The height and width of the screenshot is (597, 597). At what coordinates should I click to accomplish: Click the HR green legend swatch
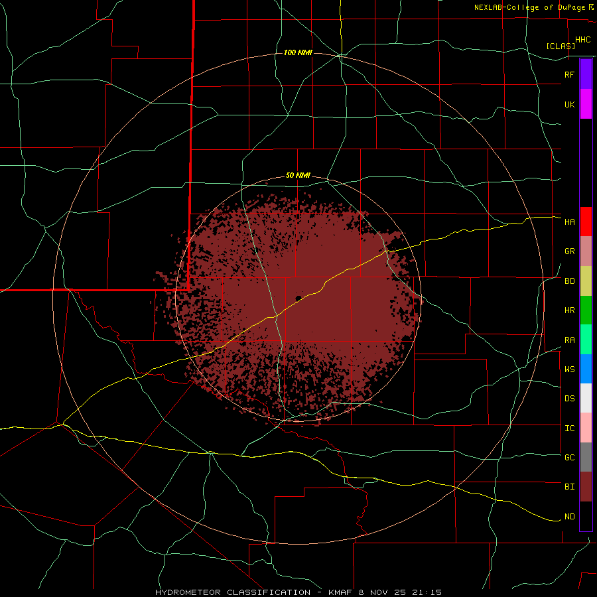point(586,310)
